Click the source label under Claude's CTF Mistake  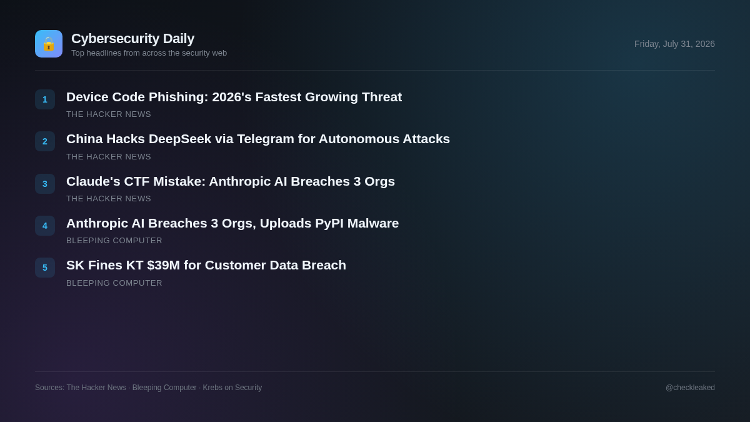coord(109,199)
